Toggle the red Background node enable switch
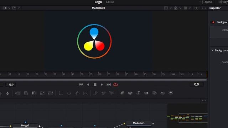The height and width of the screenshot is (128, 228). [213, 22]
